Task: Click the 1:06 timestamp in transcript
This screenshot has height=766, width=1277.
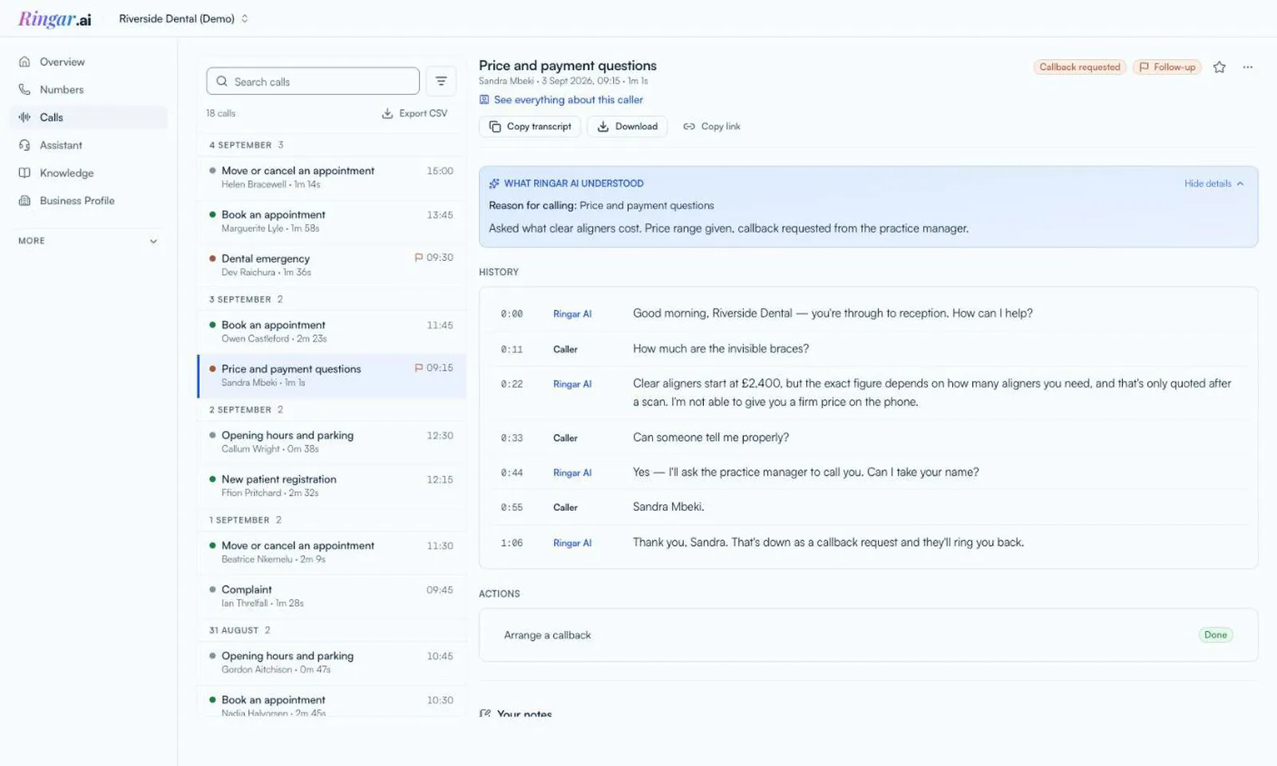Action: pos(512,543)
